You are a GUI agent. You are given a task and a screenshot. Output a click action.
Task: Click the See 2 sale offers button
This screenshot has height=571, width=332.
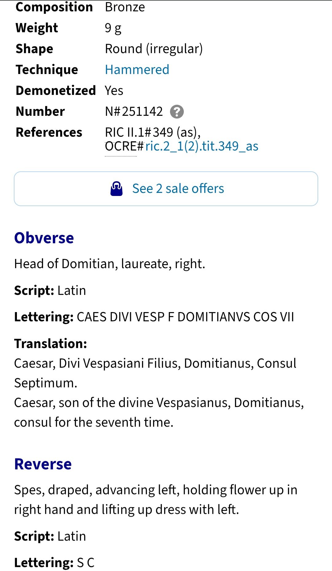coord(166,189)
